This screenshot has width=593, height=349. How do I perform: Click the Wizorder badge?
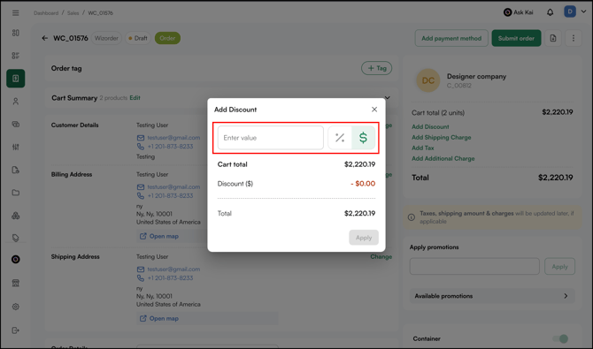[106, 38]
